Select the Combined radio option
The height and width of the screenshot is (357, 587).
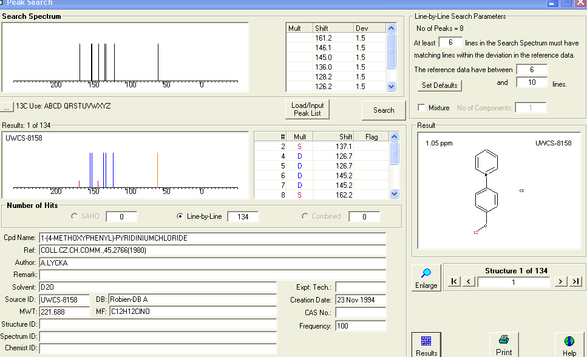pyautogui.click(x=305, y=216)
